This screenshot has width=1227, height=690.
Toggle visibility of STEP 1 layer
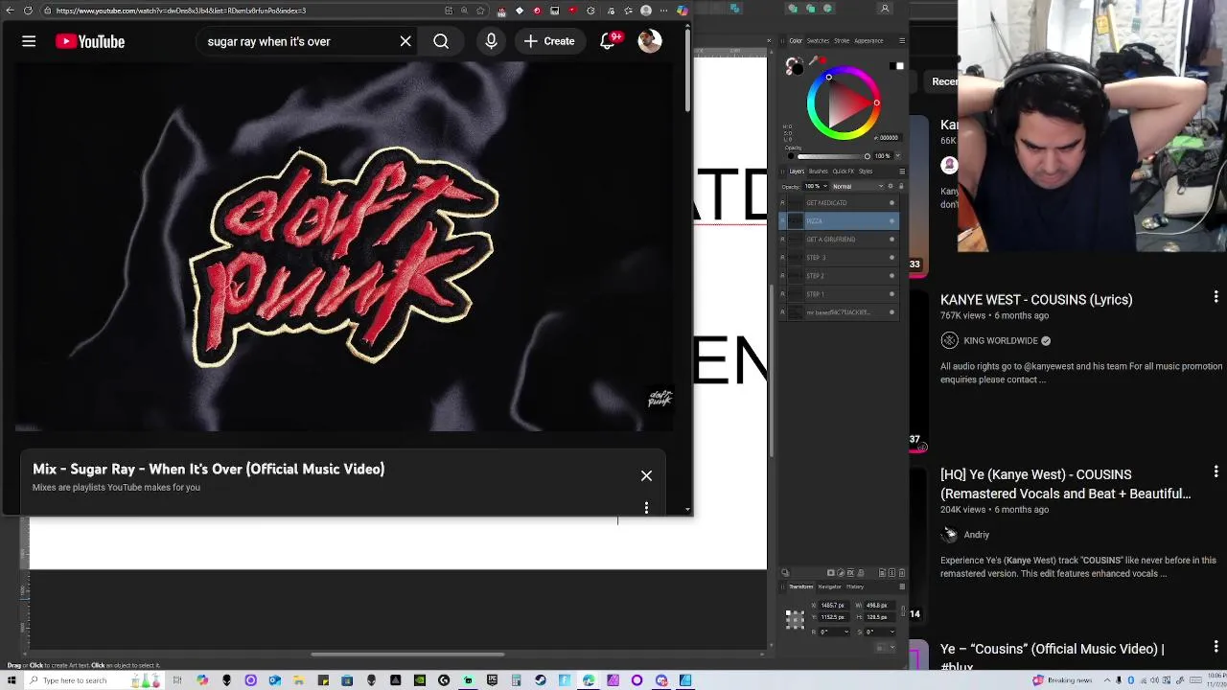point(891,294)
